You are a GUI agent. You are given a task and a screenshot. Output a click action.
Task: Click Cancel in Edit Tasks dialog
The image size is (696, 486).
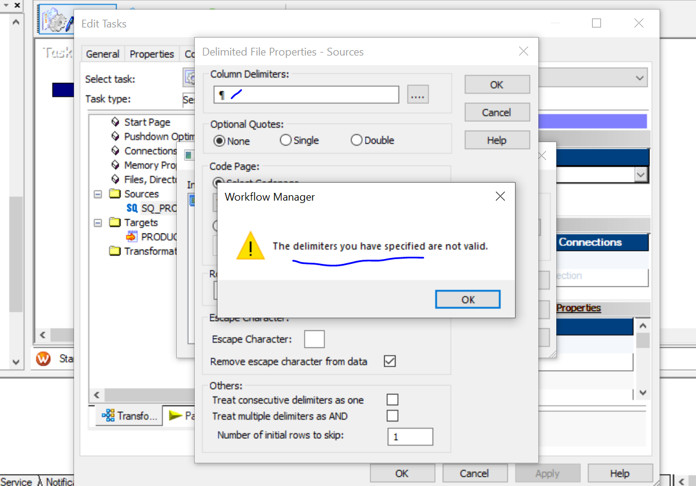coord(474,473)
